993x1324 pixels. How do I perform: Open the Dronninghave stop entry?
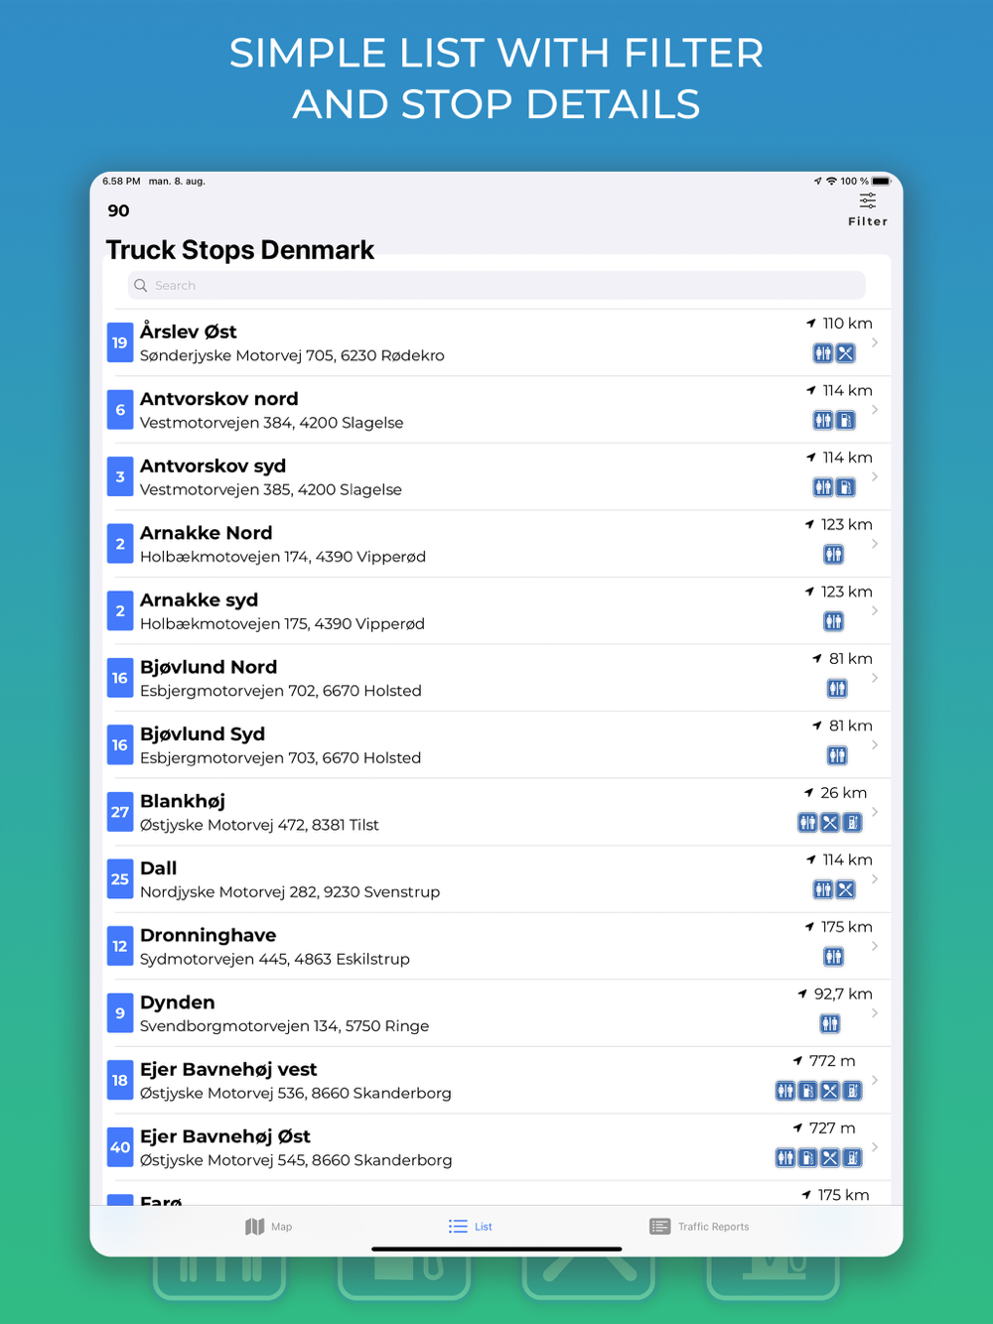[498, 946]
